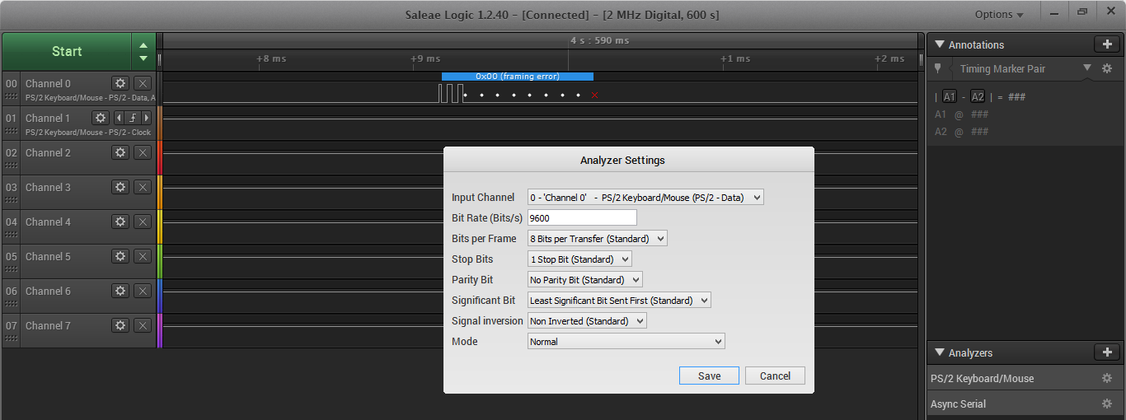This screenshot has height=420, width=1126.
Task: Open Channel 0 settings gear
Action: click(120, 83)
